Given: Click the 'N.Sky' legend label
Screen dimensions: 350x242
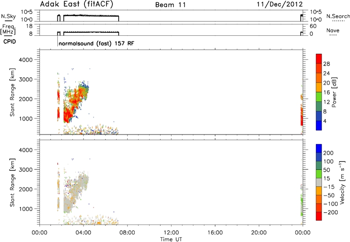Looking at the screenshot, I should 8,16.
